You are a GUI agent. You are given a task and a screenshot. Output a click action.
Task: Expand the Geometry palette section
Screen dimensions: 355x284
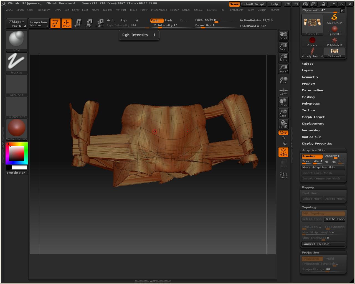tap(310, 77)
